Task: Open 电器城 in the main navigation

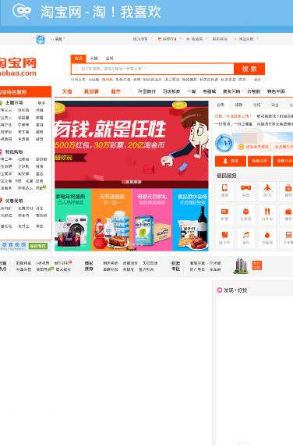Action: pos(210,91)
